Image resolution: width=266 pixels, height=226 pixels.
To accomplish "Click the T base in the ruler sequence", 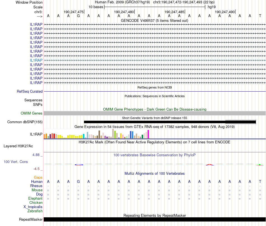I will (260, 16).
